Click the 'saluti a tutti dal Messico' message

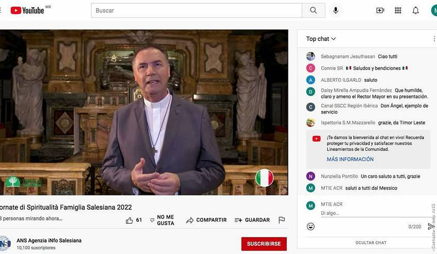[x=371, y=188]
